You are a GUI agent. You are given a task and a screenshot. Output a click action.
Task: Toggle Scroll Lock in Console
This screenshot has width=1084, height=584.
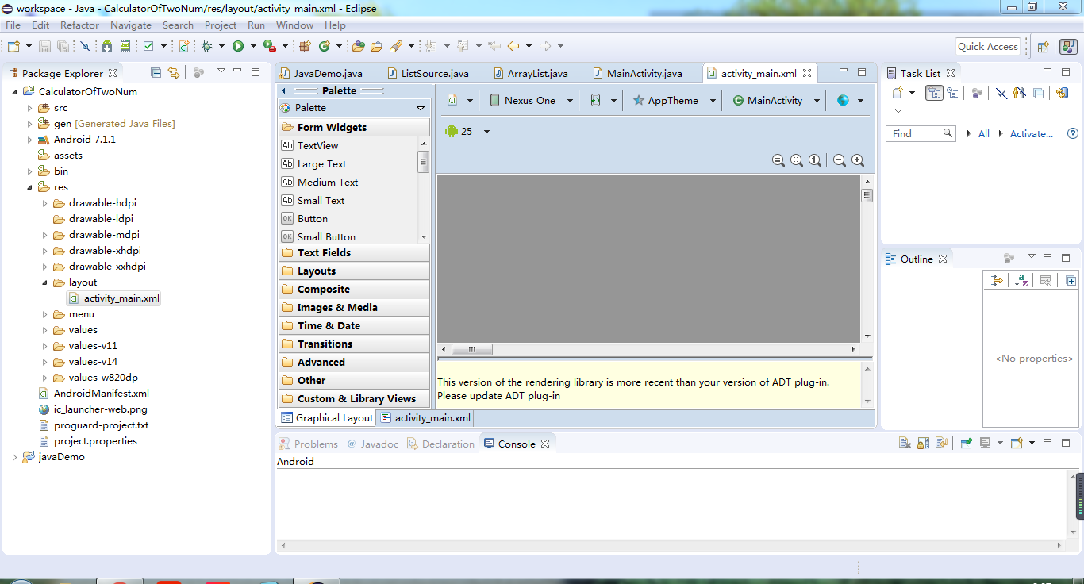click(923, 444)
